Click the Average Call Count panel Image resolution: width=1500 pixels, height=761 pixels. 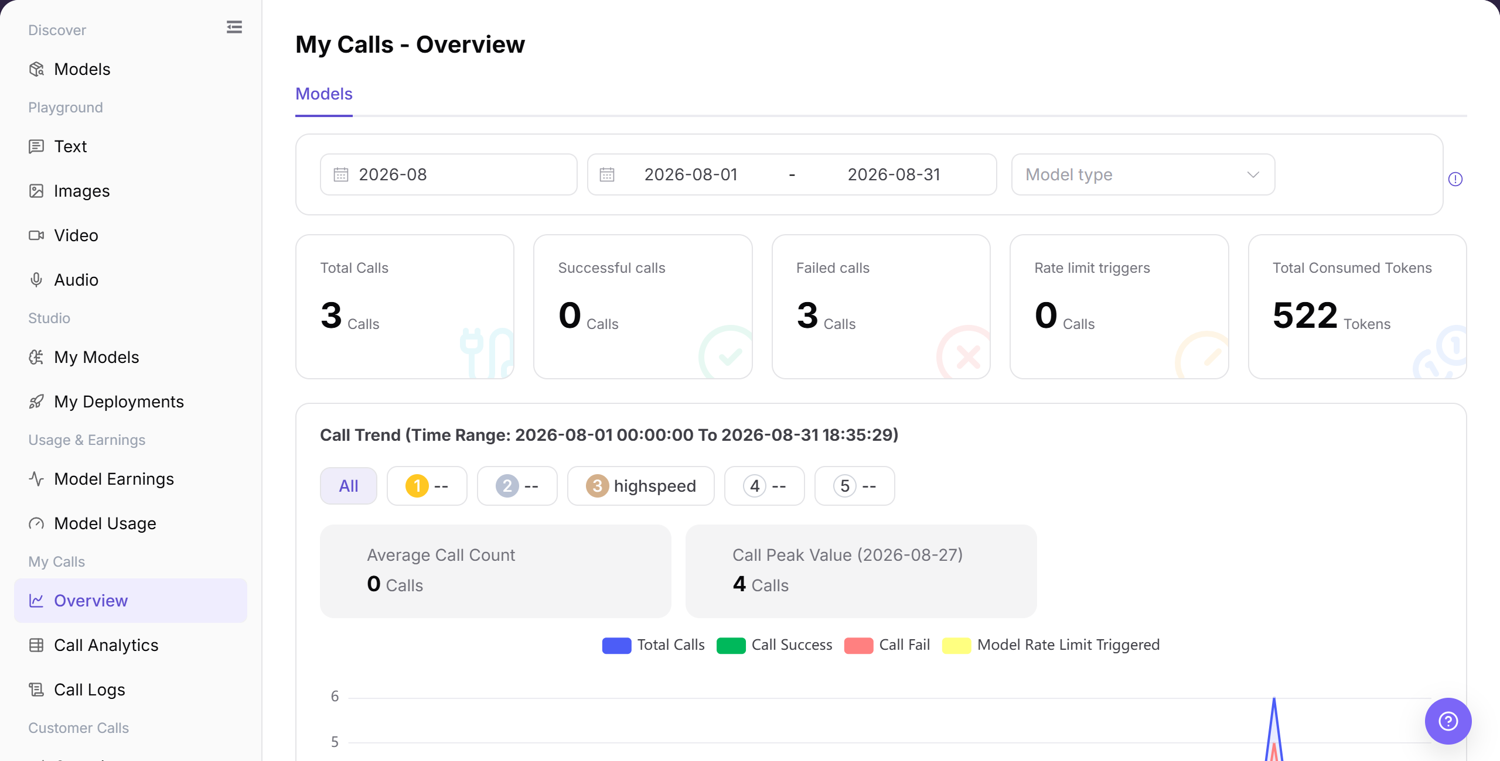[x=496, y=571]
